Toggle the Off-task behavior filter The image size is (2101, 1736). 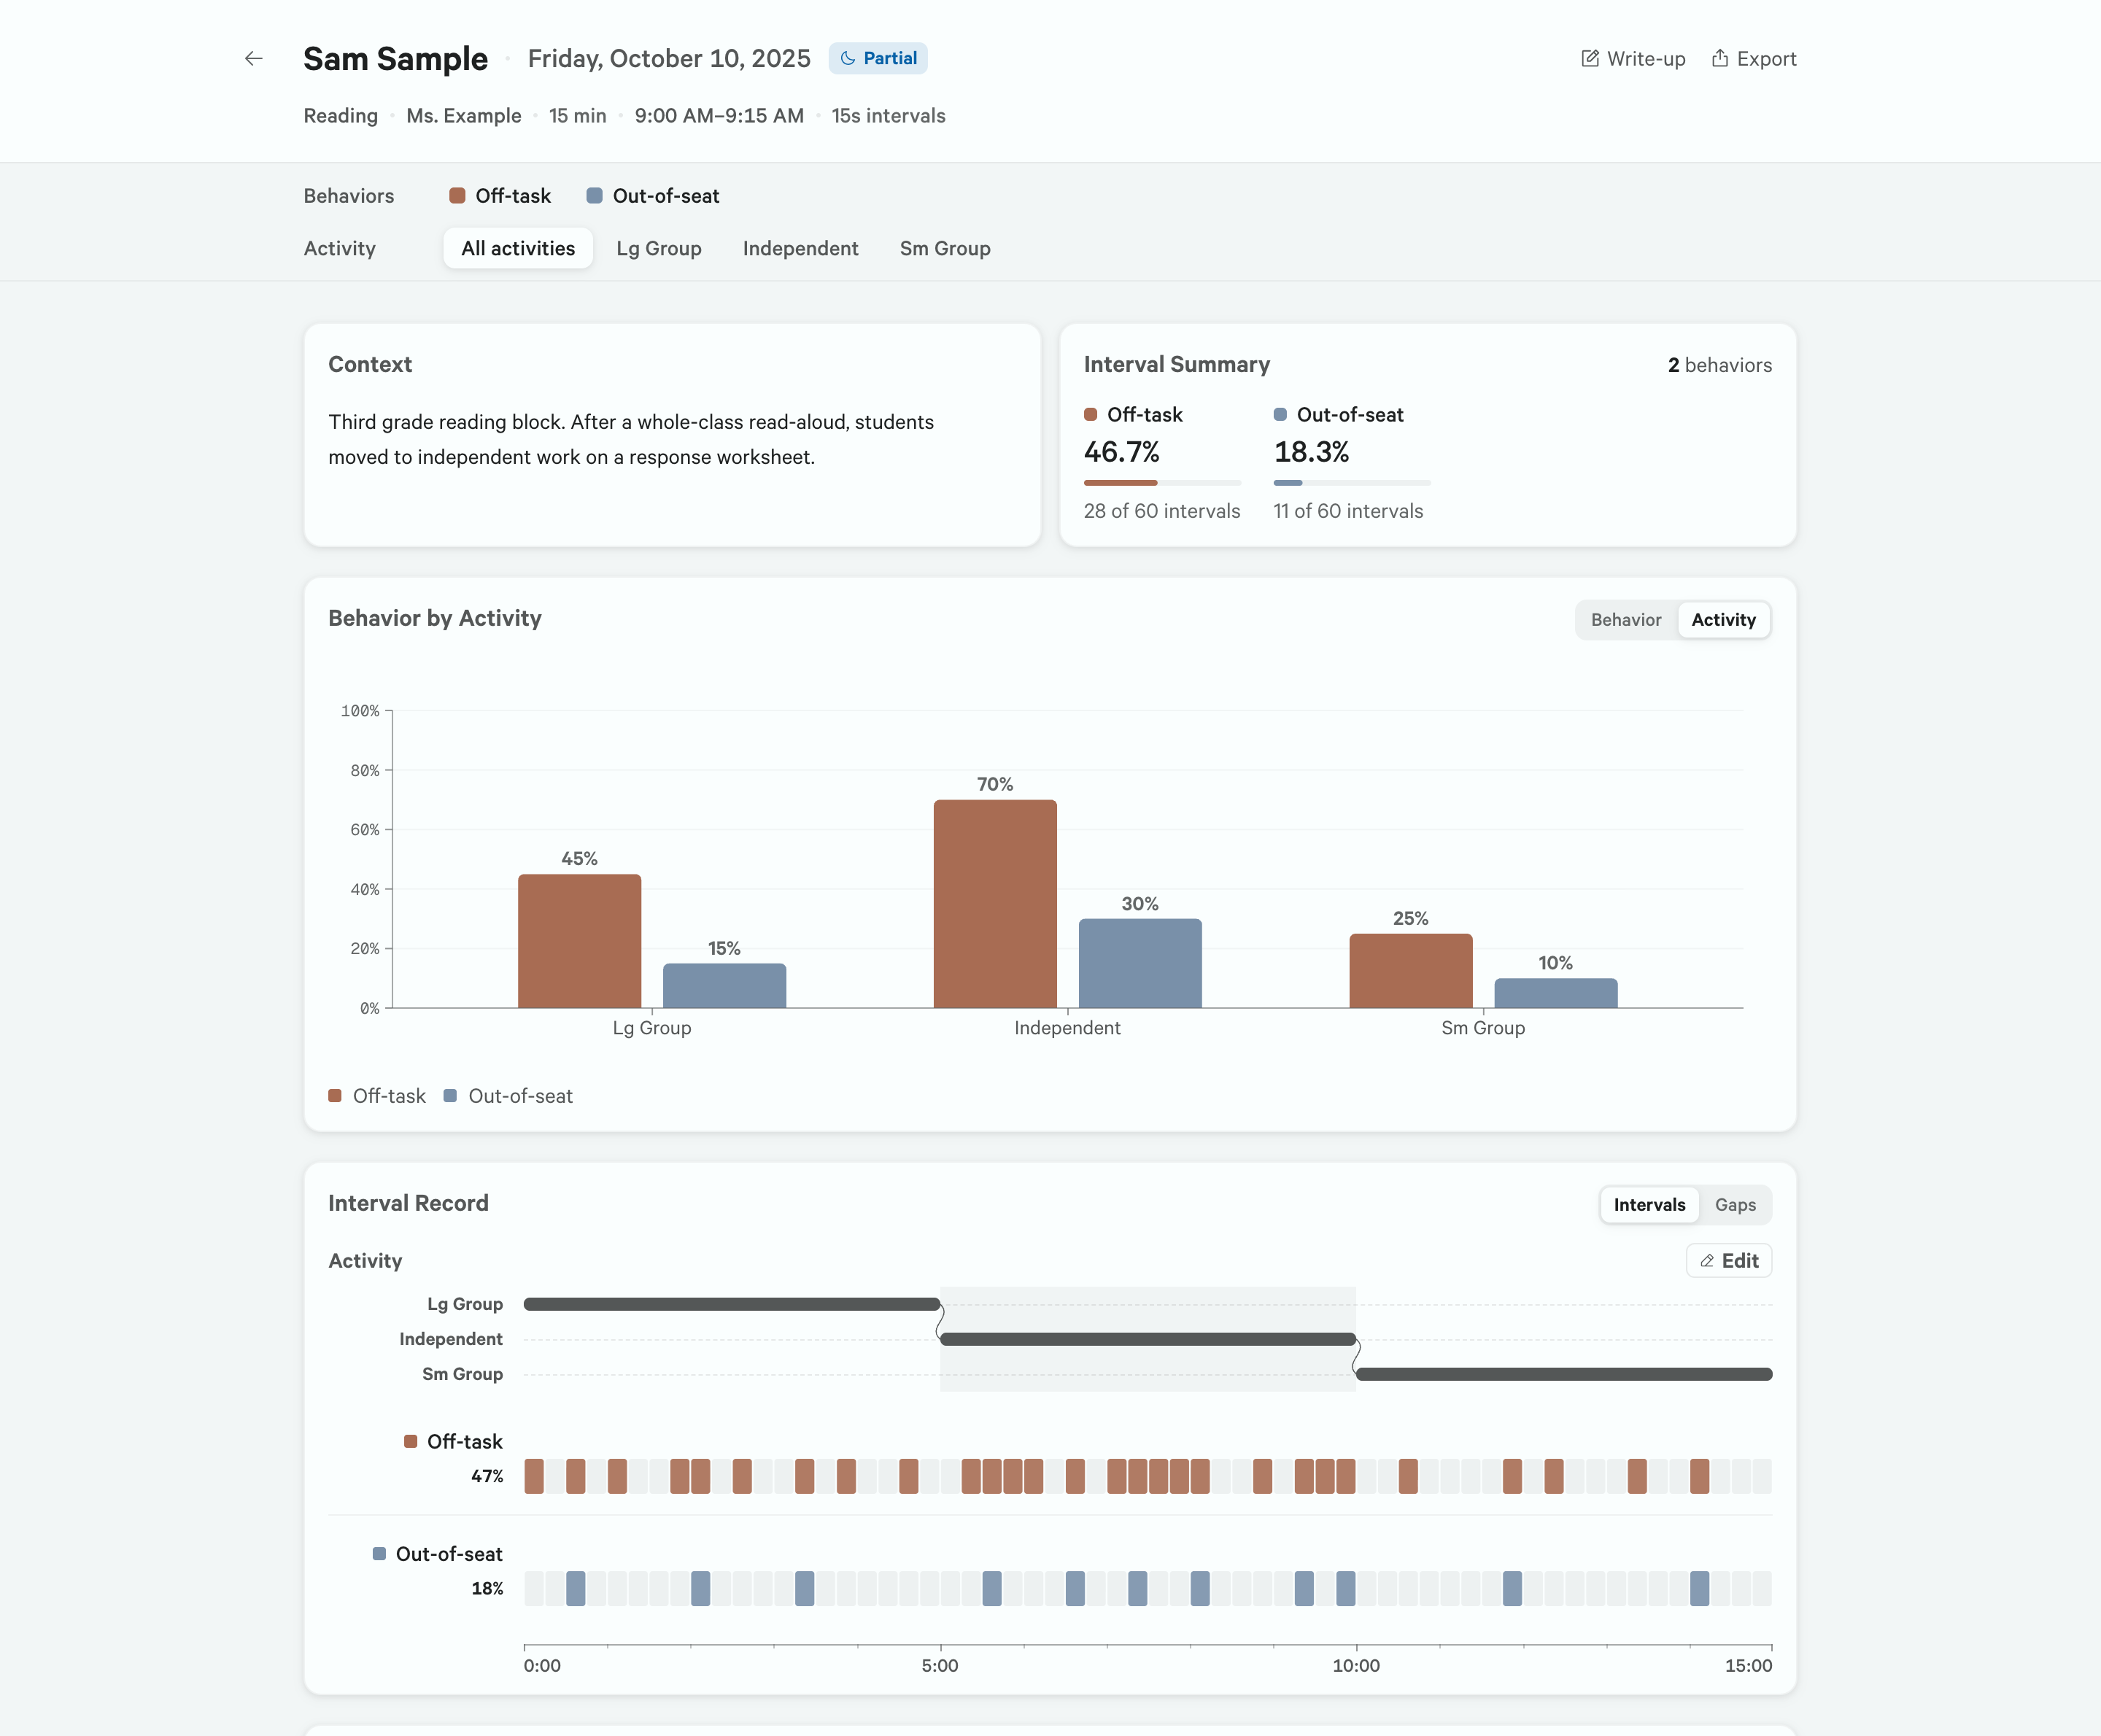click(500, 196)
